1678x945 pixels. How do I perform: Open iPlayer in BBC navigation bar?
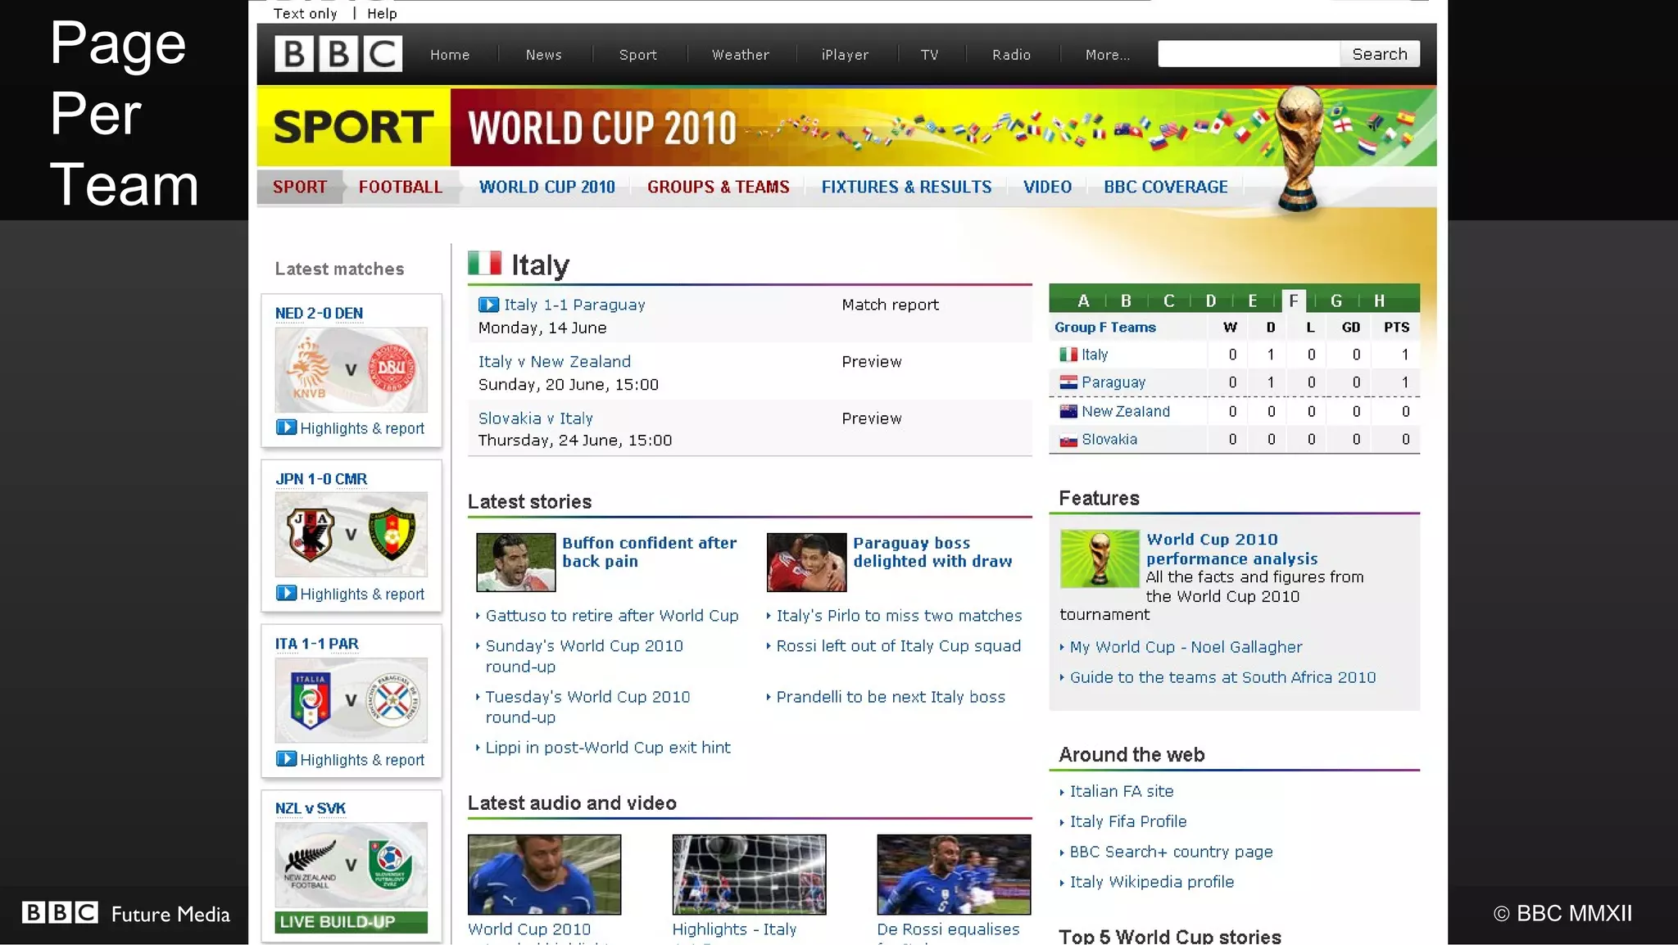click(x=845, y=55)
